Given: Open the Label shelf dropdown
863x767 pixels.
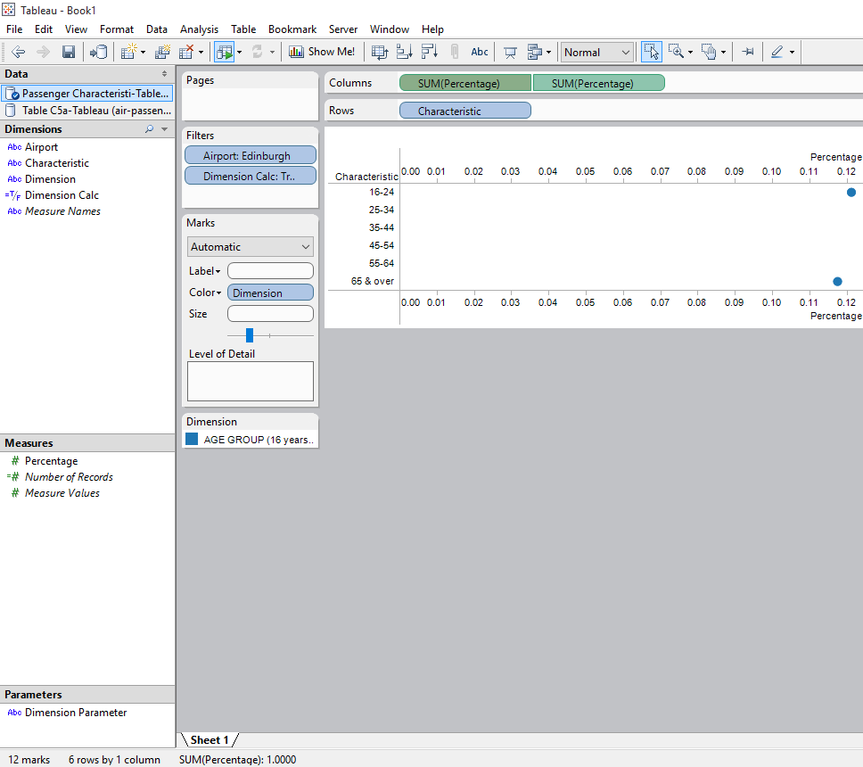Looking at the screenshot, I should [x=204, y=271].
